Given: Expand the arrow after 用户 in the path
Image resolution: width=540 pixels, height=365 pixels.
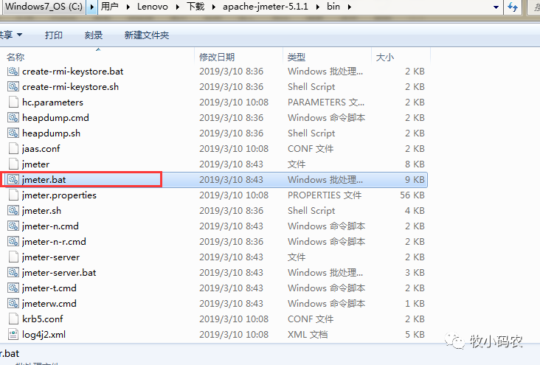Looking at the screenshot, I should [128, 7].
